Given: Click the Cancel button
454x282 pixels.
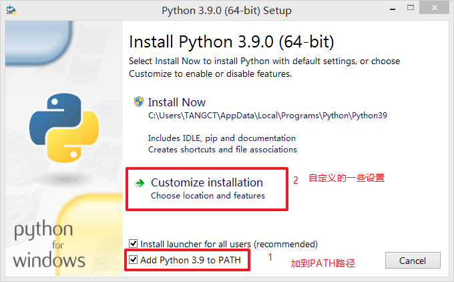Looking at the screenshot, I should [413, 261].
